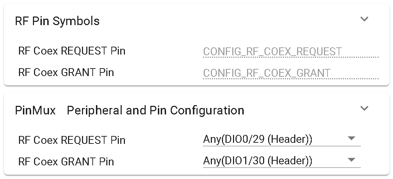Click the Any(DIO0/29 (Header)) selection value

(x=258, y=139)
